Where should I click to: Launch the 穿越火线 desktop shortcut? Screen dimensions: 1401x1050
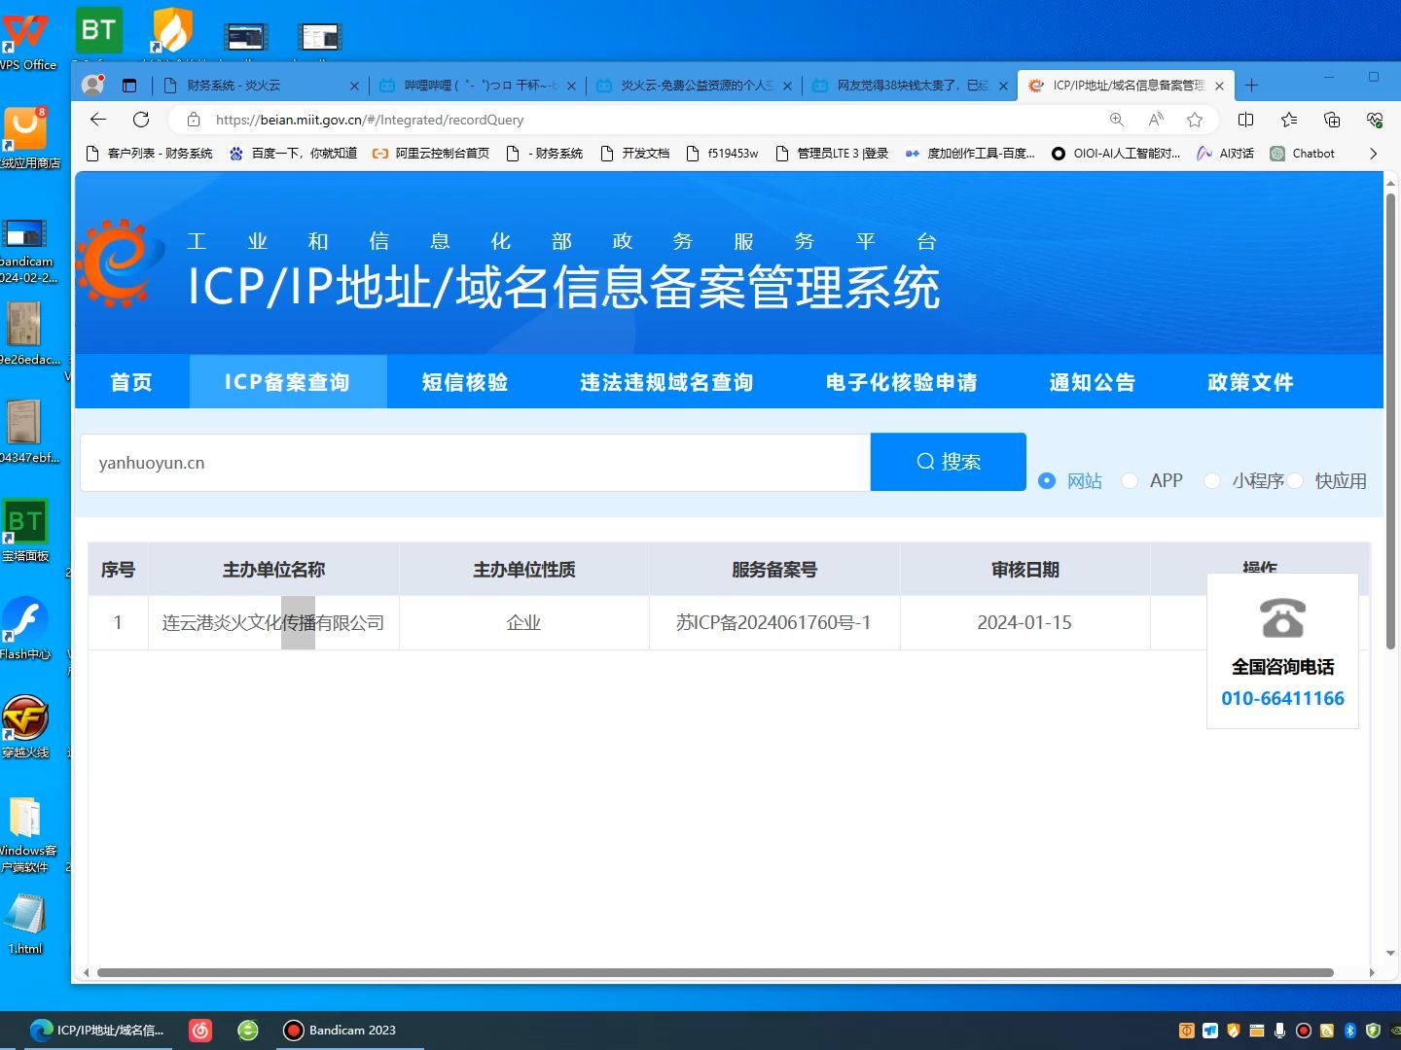point(25,725)
